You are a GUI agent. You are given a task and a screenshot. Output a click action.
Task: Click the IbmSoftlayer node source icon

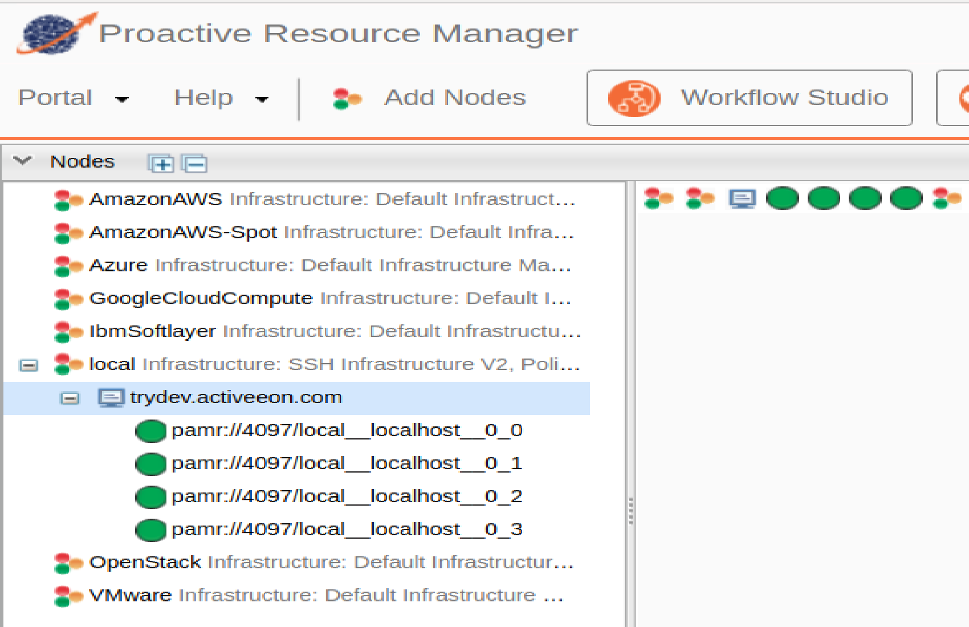tap(68, 332)
